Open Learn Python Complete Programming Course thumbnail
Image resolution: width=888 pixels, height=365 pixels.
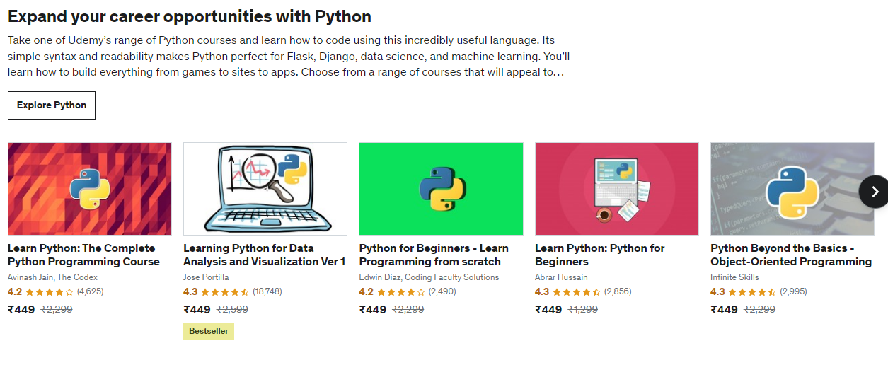90,189
